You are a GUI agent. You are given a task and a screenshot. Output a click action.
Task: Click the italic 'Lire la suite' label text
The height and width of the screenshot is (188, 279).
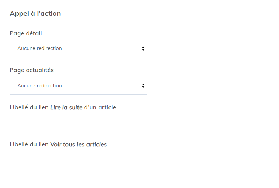tap(66, 107)
